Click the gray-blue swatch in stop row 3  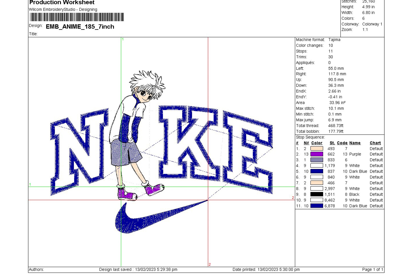[x=317, y=160]
